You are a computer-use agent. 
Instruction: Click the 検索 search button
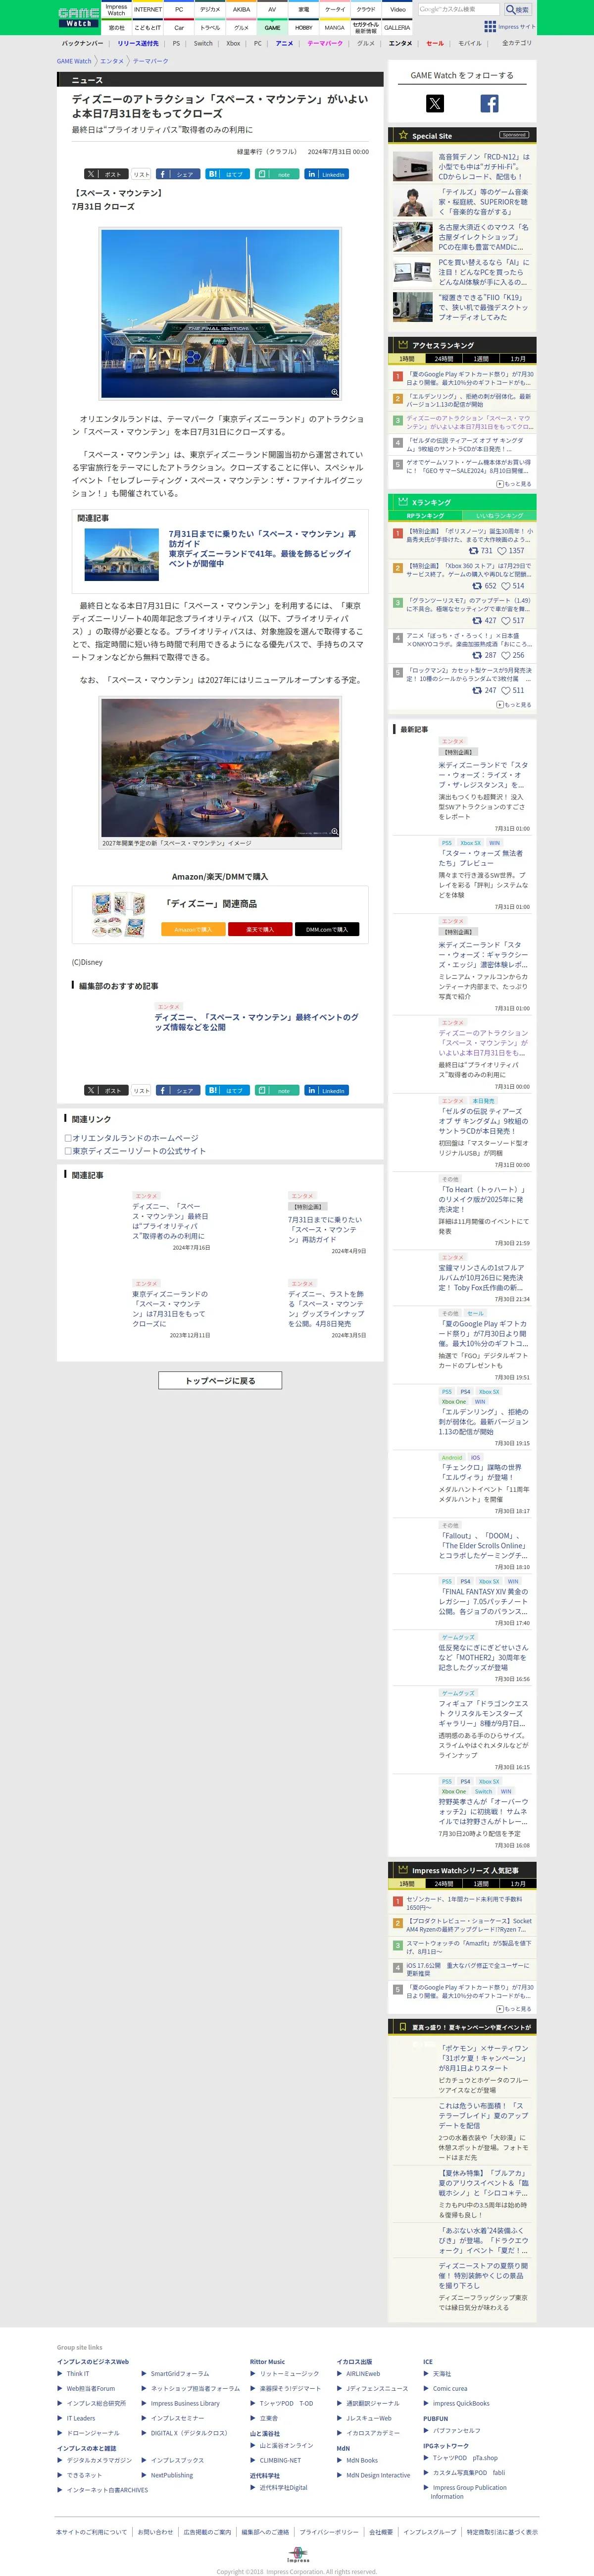(517, 9)
